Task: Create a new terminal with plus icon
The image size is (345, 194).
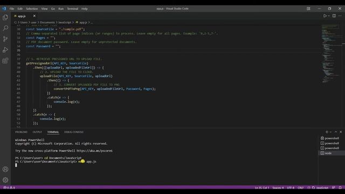Action: [327, 131]
